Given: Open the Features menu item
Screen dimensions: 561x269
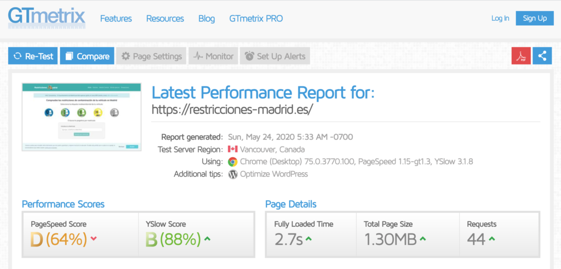Looking at the screenshot, I should pyautogui.click(x=116, y=19).
